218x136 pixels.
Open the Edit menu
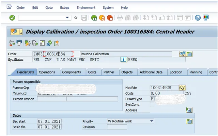coord(35,7)
